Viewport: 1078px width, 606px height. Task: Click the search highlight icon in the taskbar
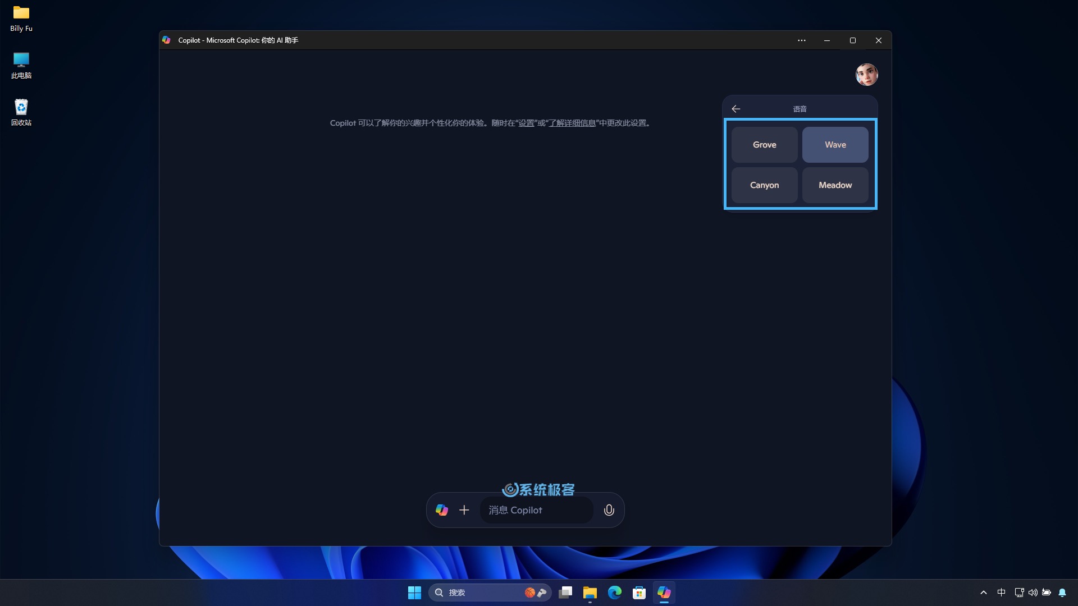[x=536, y=593]
